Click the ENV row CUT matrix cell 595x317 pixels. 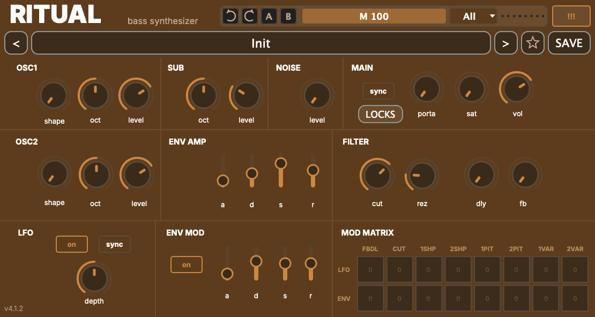[x=399, y=299]
